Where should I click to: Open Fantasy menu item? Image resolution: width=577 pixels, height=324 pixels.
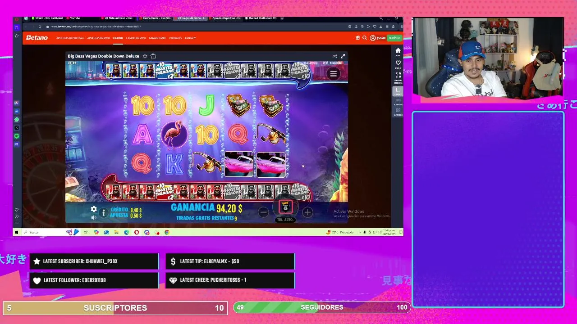click(x=190, y=38)
